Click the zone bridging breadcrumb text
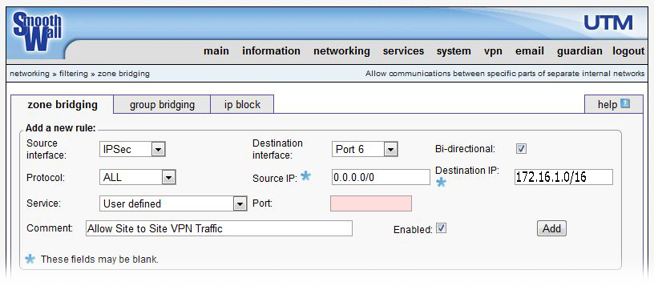 [x=123, y=74]
